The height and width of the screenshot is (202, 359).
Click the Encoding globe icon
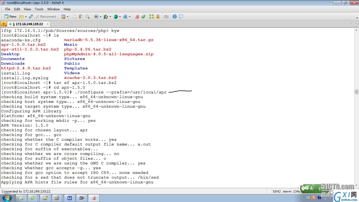click(116, 17)
